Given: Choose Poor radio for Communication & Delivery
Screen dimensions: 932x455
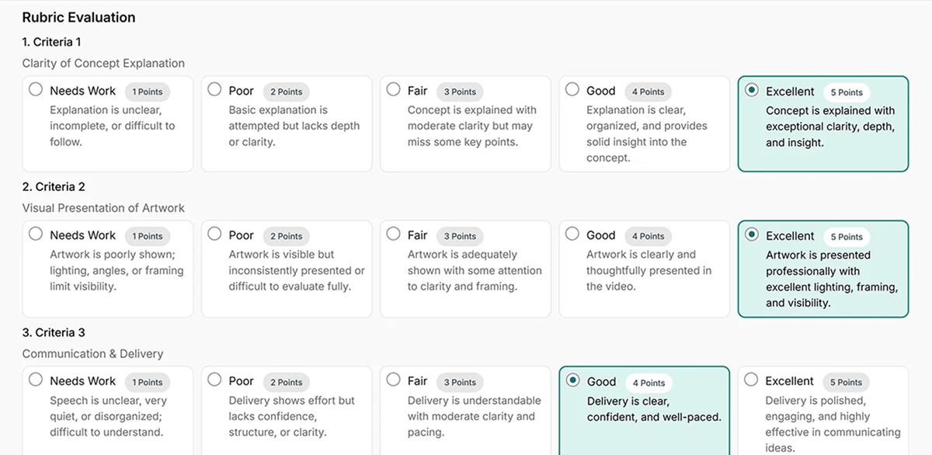Looking at the screenshot, I should click(x=214, y=380).
